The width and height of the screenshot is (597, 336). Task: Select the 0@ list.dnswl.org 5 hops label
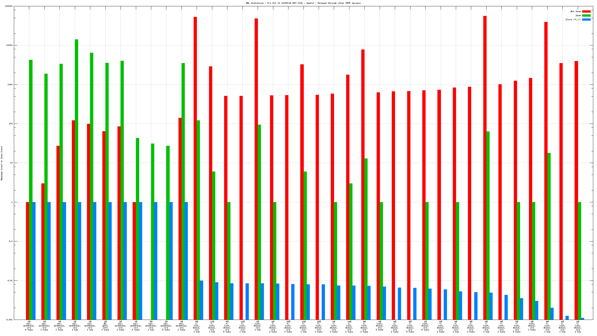[x=380, y=326]
